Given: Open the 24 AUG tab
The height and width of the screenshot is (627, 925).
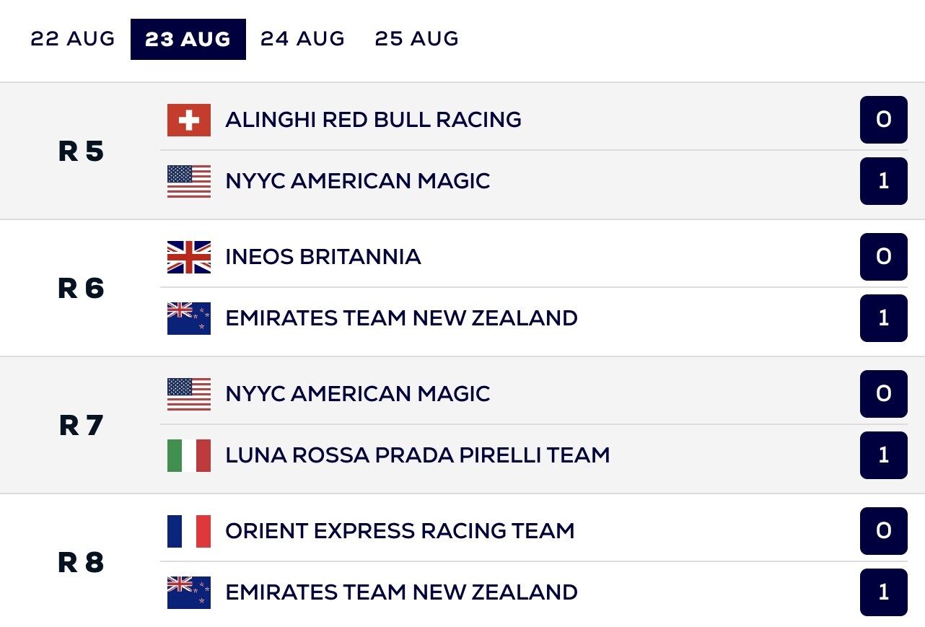Looking at the screenshot, I should pos(302,39).
